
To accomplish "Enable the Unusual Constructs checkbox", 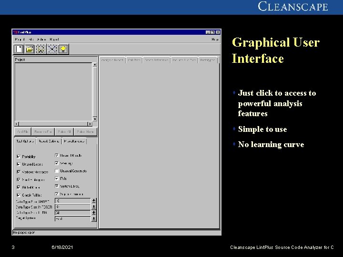I will coord(57,171).
